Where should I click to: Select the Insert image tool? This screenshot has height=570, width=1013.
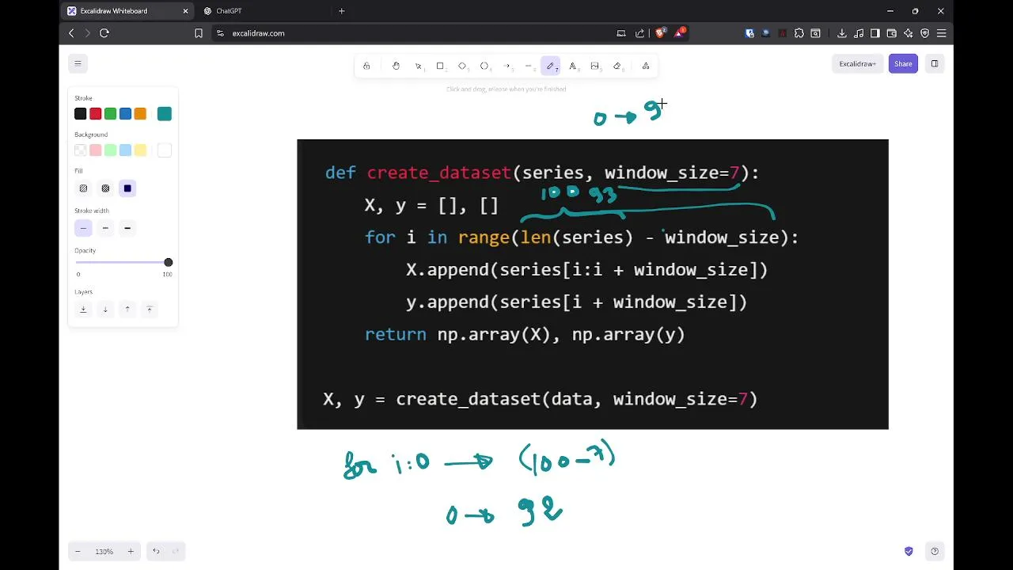[595, 66]
